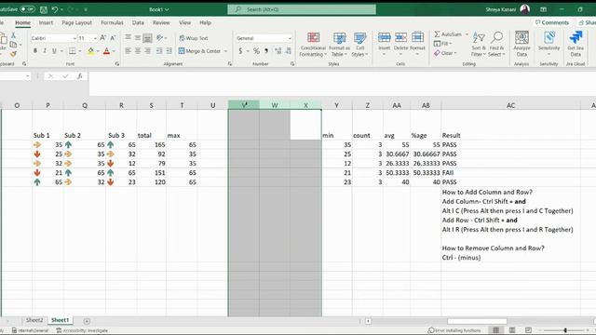Viewport: 596px width, 335px height.
Task: Click the Insert cells icon
Action: pos(384,37)
